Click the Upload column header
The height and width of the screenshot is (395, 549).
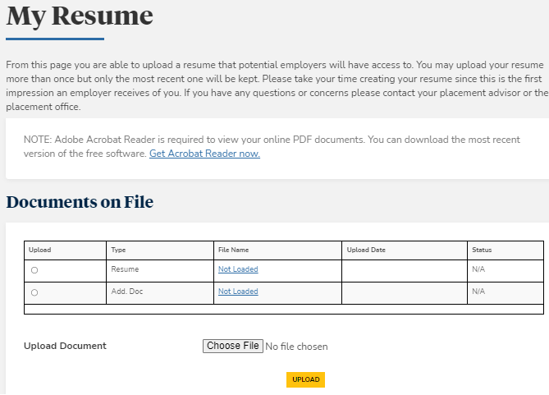coord(39,250)
